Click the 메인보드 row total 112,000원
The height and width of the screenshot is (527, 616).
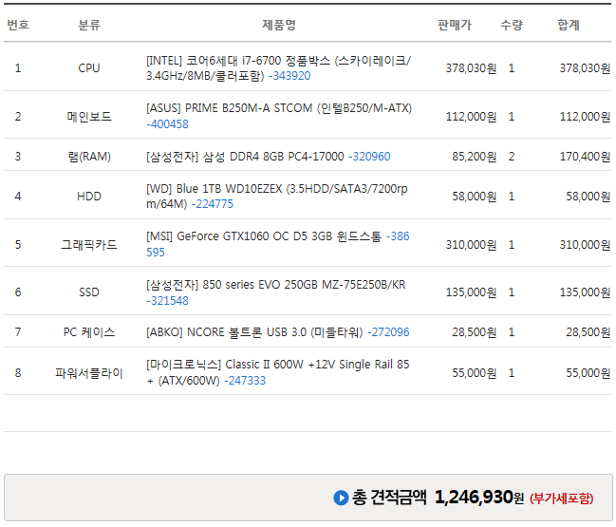click(x=585, y=117)
